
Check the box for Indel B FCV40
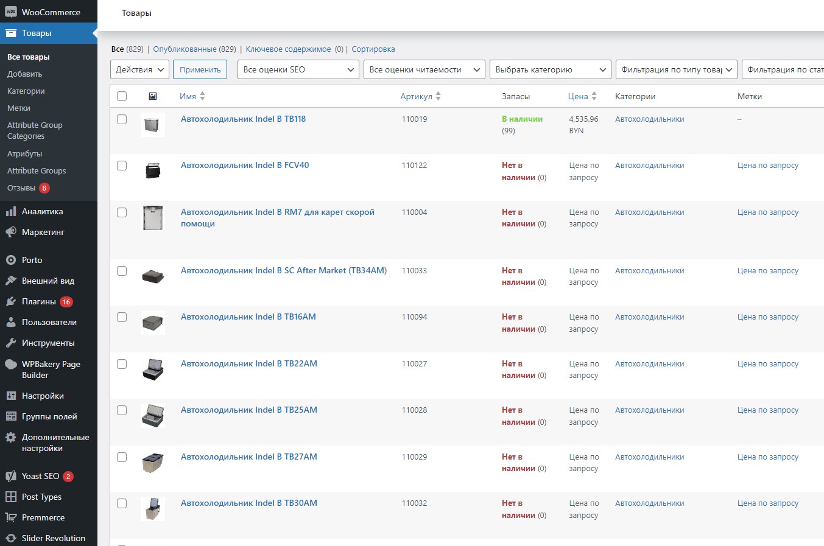(x=122, y=166)
